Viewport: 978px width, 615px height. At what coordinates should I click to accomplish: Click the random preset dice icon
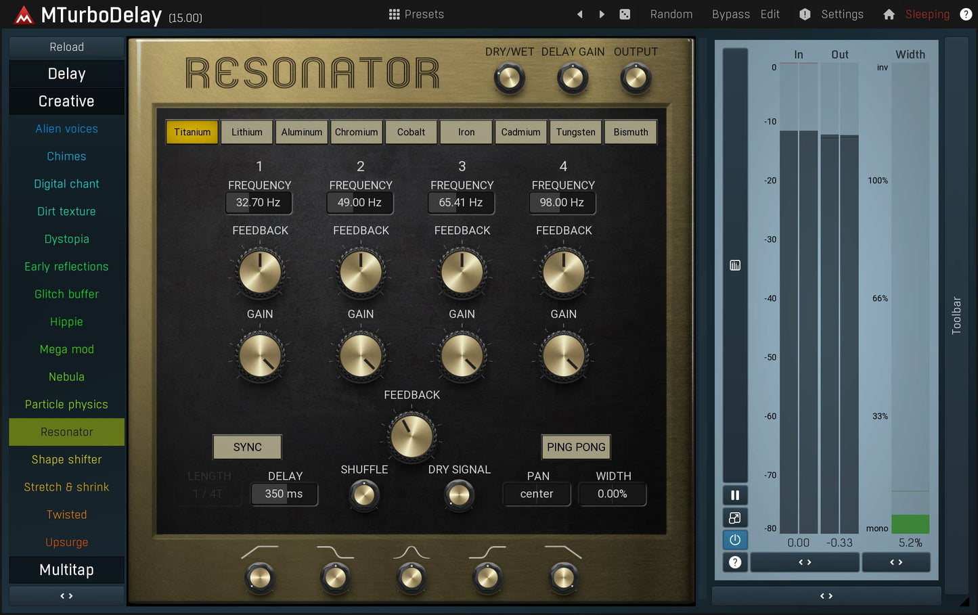624,14
